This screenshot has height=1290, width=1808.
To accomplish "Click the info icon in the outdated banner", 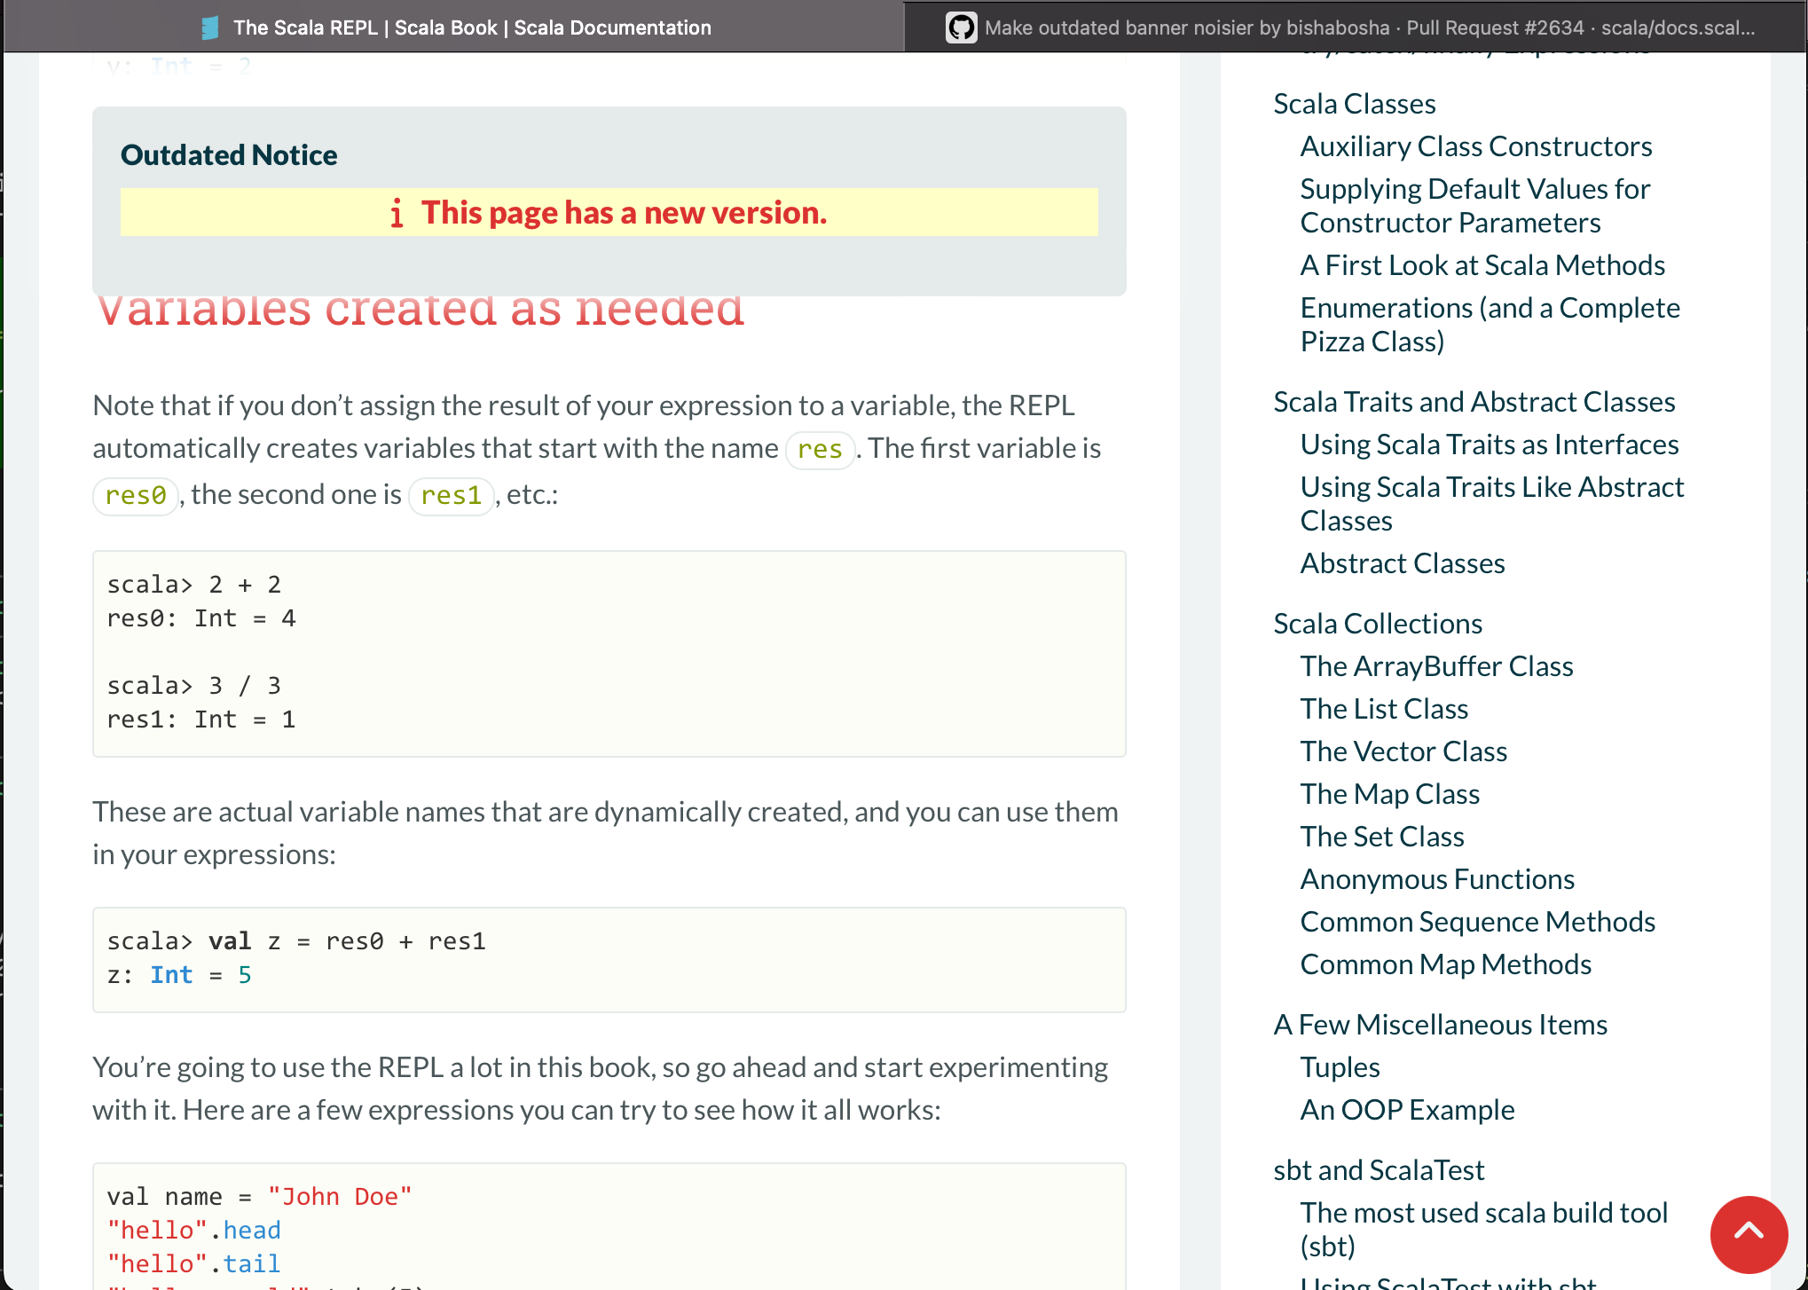I will (397, 213).
